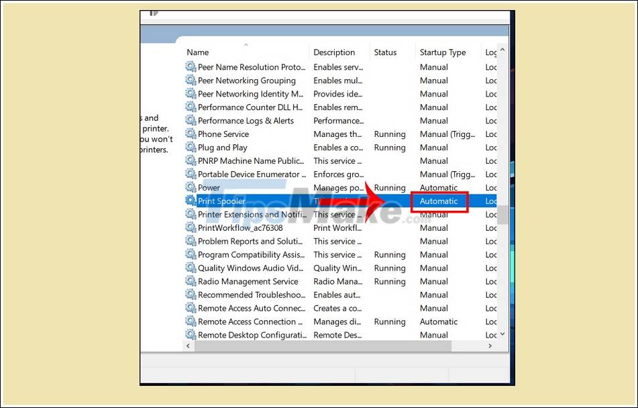This screenshot has height=408, width=638.
Task: Click the Peer Networking Grouping icon
Action: click(x=190, y=80)
